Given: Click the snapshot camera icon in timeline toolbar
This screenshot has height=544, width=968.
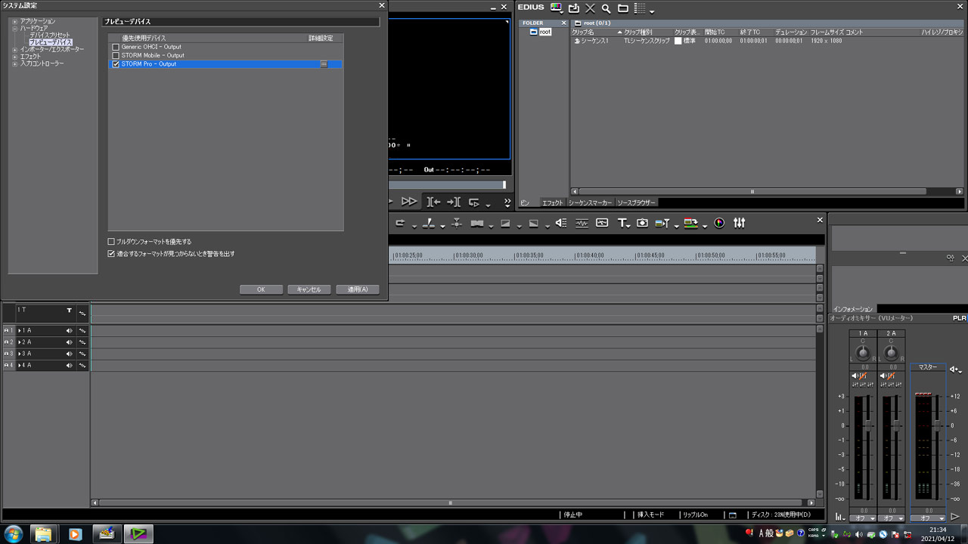Looking at the screenshot, I should click(642, 223).
